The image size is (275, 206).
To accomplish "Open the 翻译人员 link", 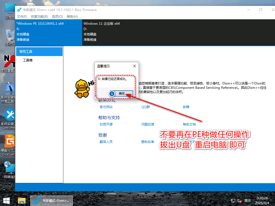I will [106, 142].
